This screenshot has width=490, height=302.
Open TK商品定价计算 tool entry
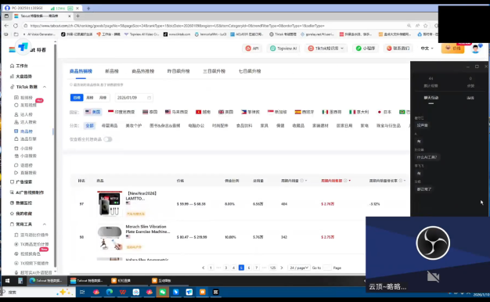pos(31,244)
